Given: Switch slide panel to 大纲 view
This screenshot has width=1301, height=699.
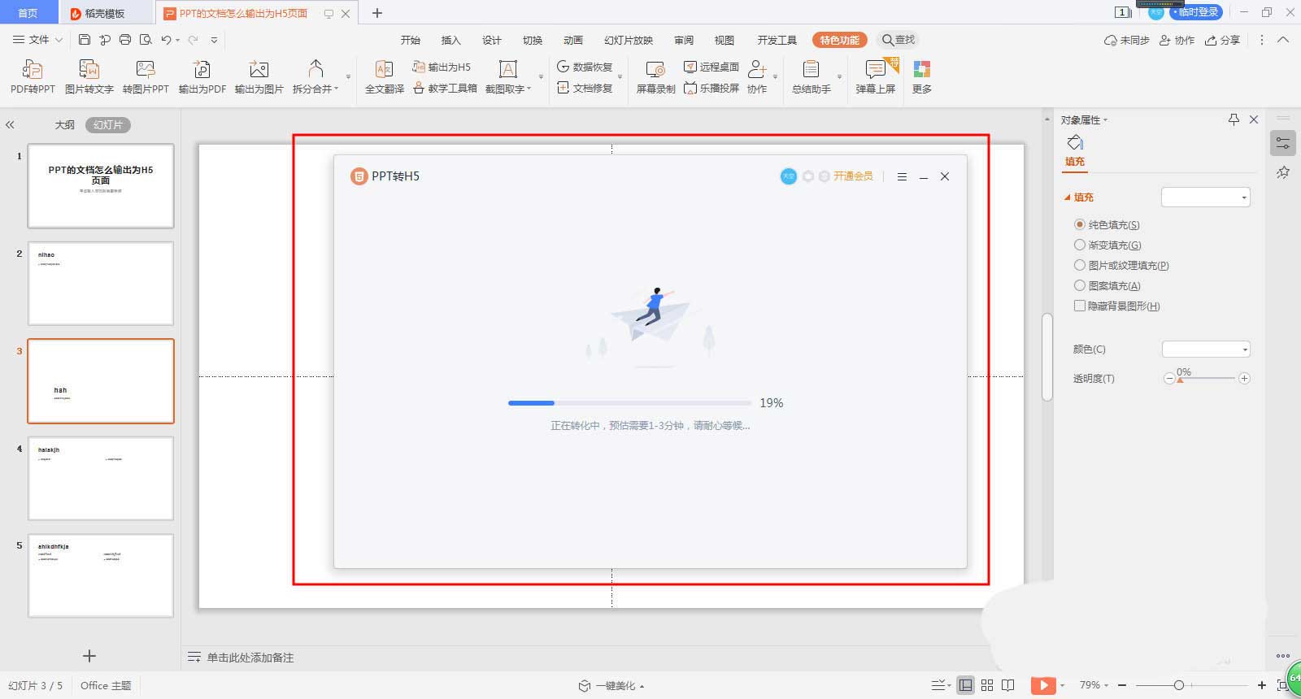Looking at the screenshot, I should tap(64, 125).
